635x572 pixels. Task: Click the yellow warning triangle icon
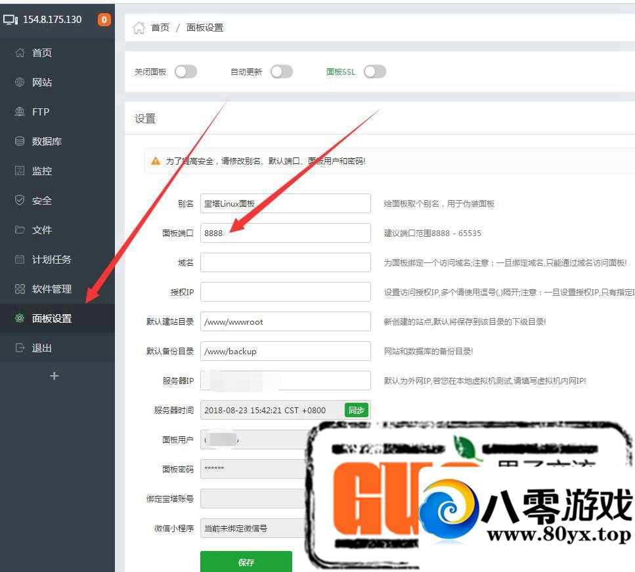(156, 161)
